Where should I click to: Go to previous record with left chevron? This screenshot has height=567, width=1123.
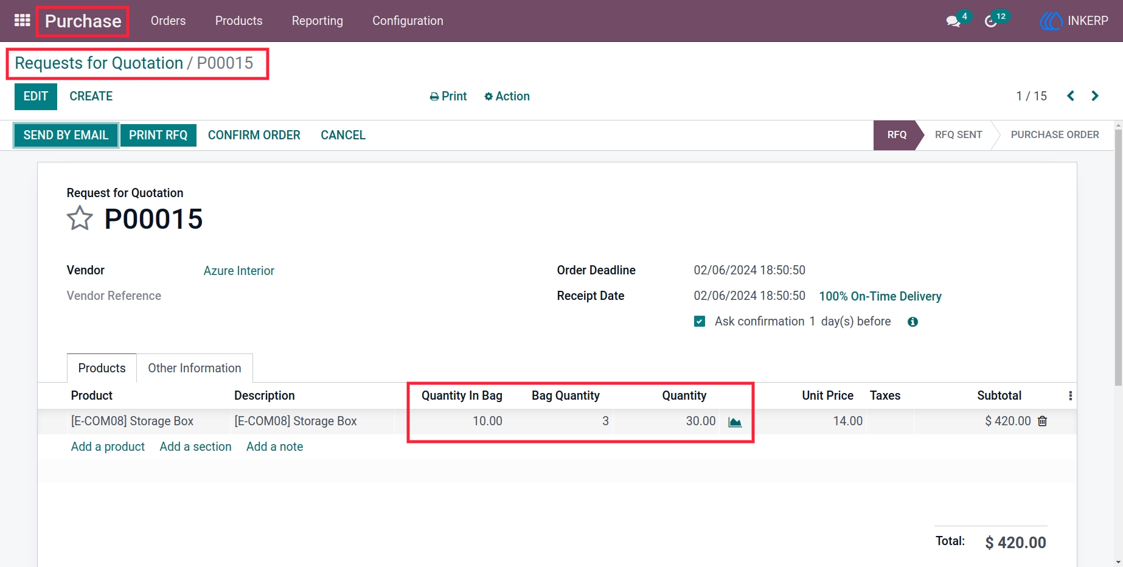tap(1071, 96)
